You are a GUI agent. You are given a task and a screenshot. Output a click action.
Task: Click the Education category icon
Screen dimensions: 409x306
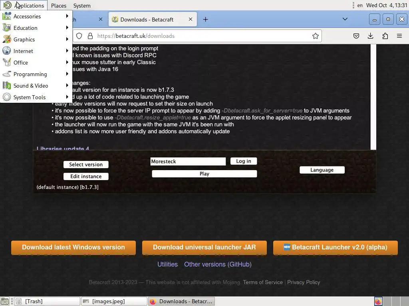pyautogui.click(x=7, y=27)
